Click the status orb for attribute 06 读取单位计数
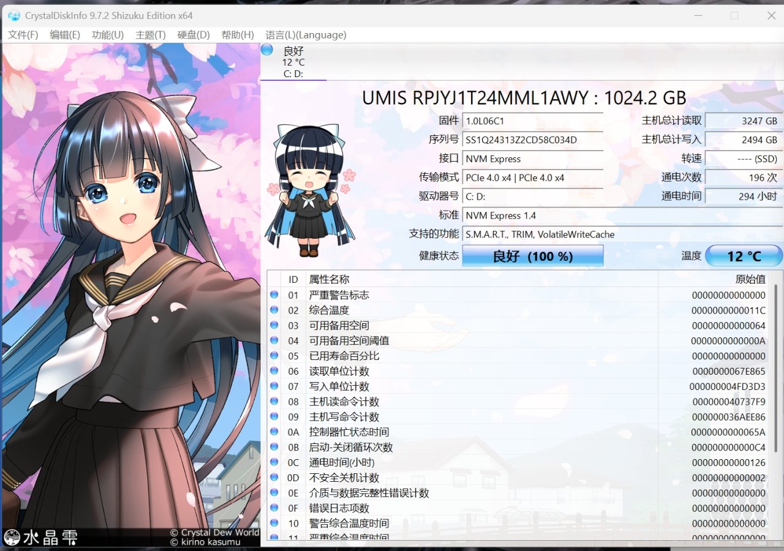 274,371
